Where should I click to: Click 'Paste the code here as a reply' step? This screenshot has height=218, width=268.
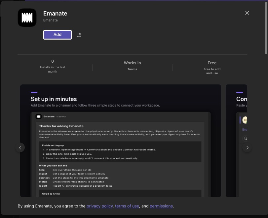(90, 158)
